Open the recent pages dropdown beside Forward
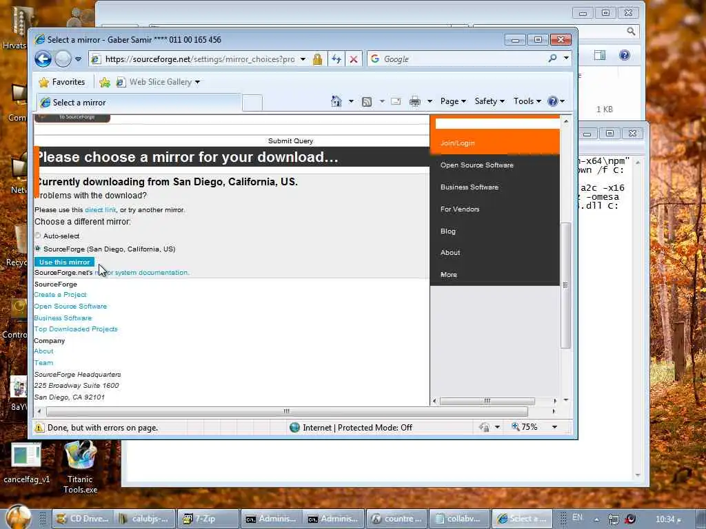This screenshot has width=706, height=529. [79, 59]
